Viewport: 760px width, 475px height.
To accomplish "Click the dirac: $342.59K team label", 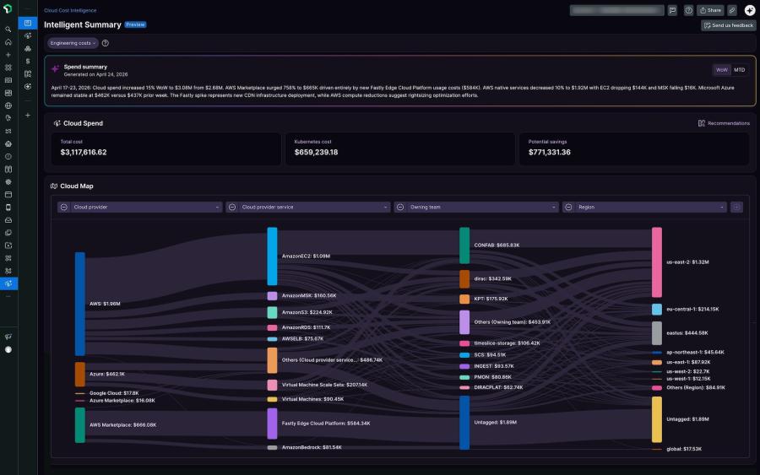I will (x=492, y=278).
